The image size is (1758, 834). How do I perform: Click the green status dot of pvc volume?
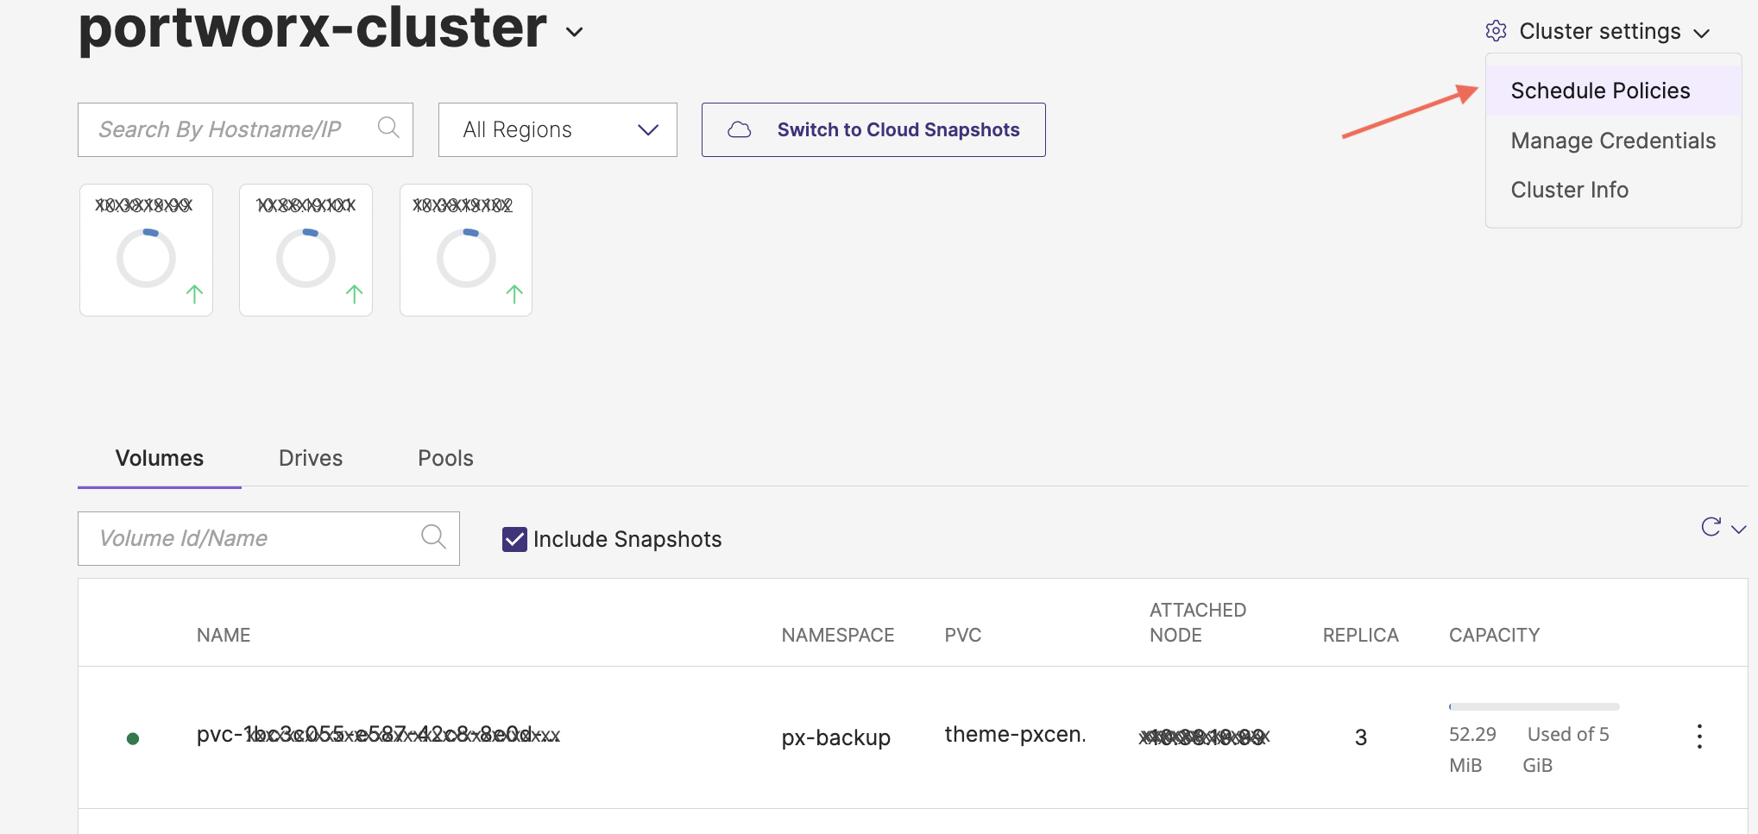[133, 738]
